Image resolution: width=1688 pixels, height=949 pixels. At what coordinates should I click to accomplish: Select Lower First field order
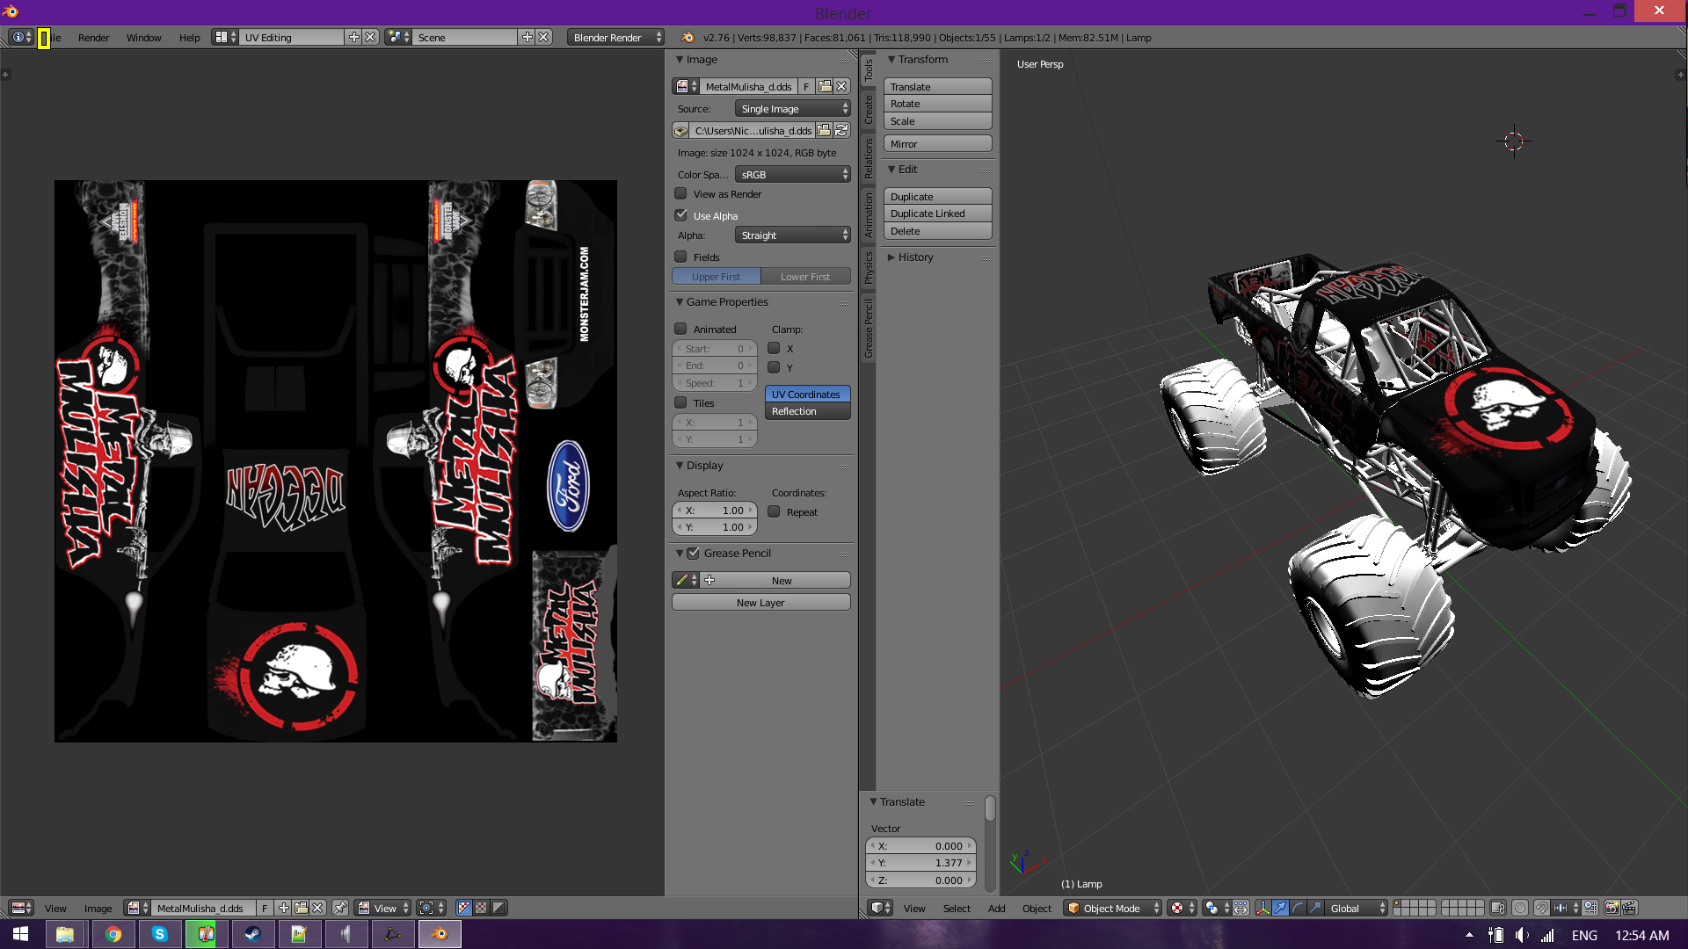click(805, 276)
